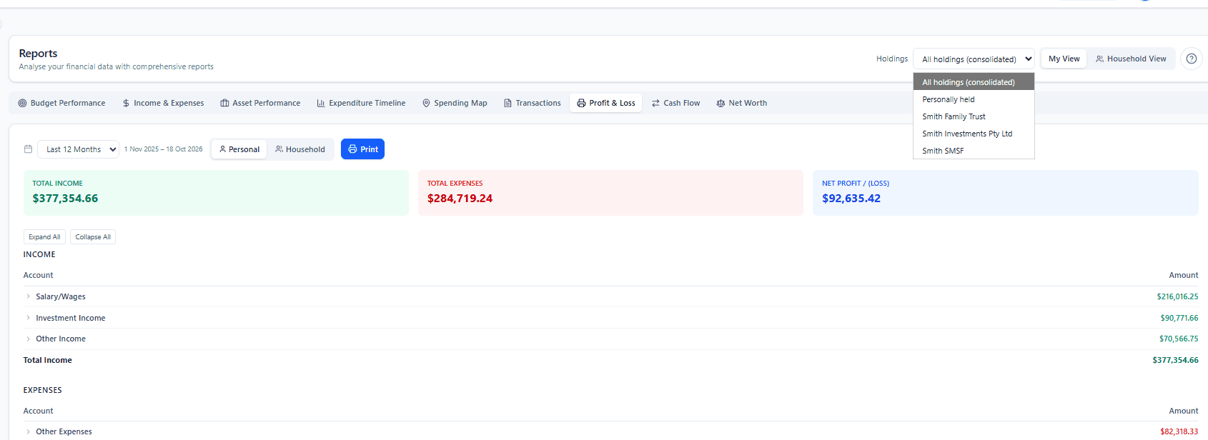Click the Total Income card value $377,354.66
Screen dimensions: 1208x440
coord(65,199)
